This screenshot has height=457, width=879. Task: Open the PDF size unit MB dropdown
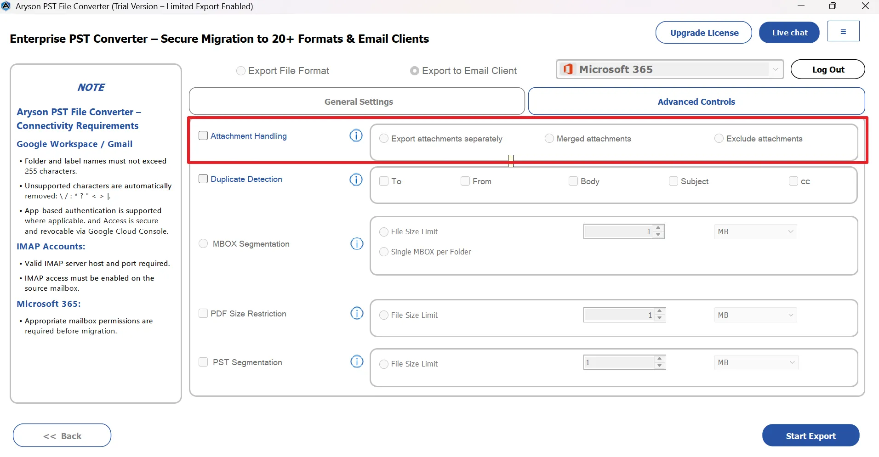[755, 315]
